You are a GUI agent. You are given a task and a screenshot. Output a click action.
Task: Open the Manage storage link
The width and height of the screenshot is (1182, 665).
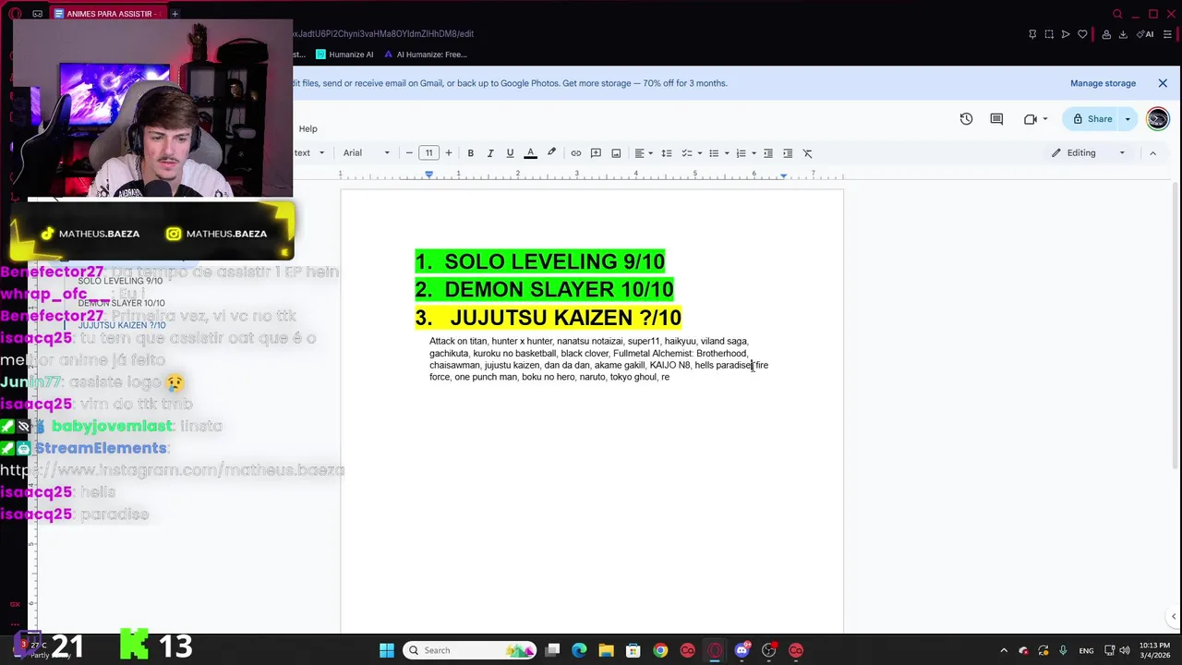coord(1103,83)
